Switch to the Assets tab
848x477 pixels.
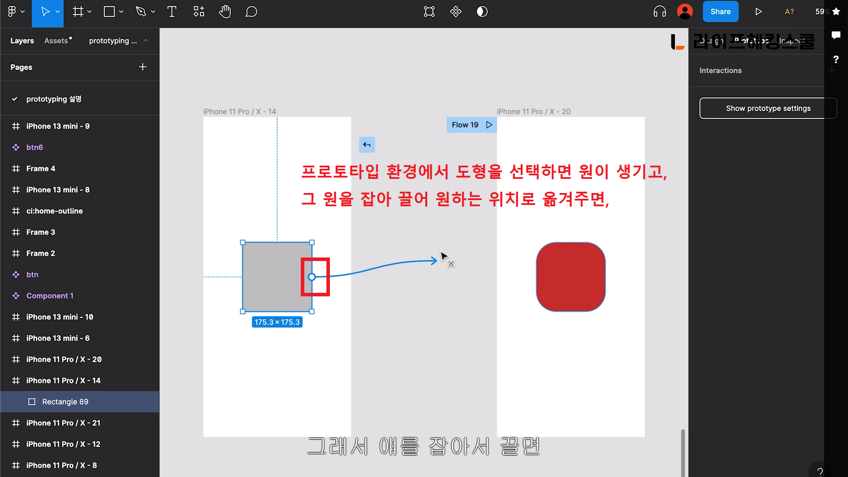[x=56, y=41]
